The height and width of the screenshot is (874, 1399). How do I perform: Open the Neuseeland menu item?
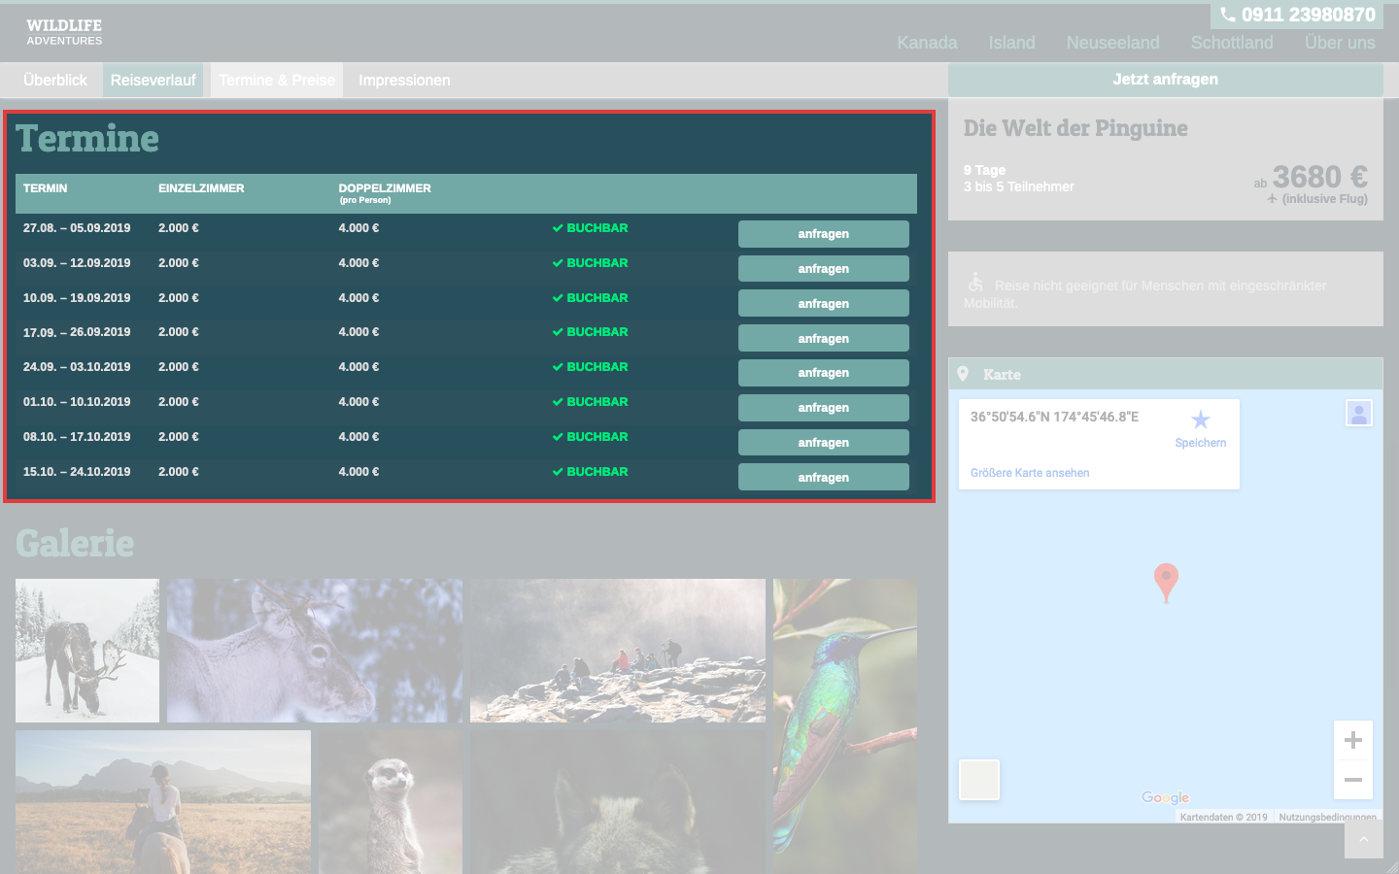click(1112, 43)
